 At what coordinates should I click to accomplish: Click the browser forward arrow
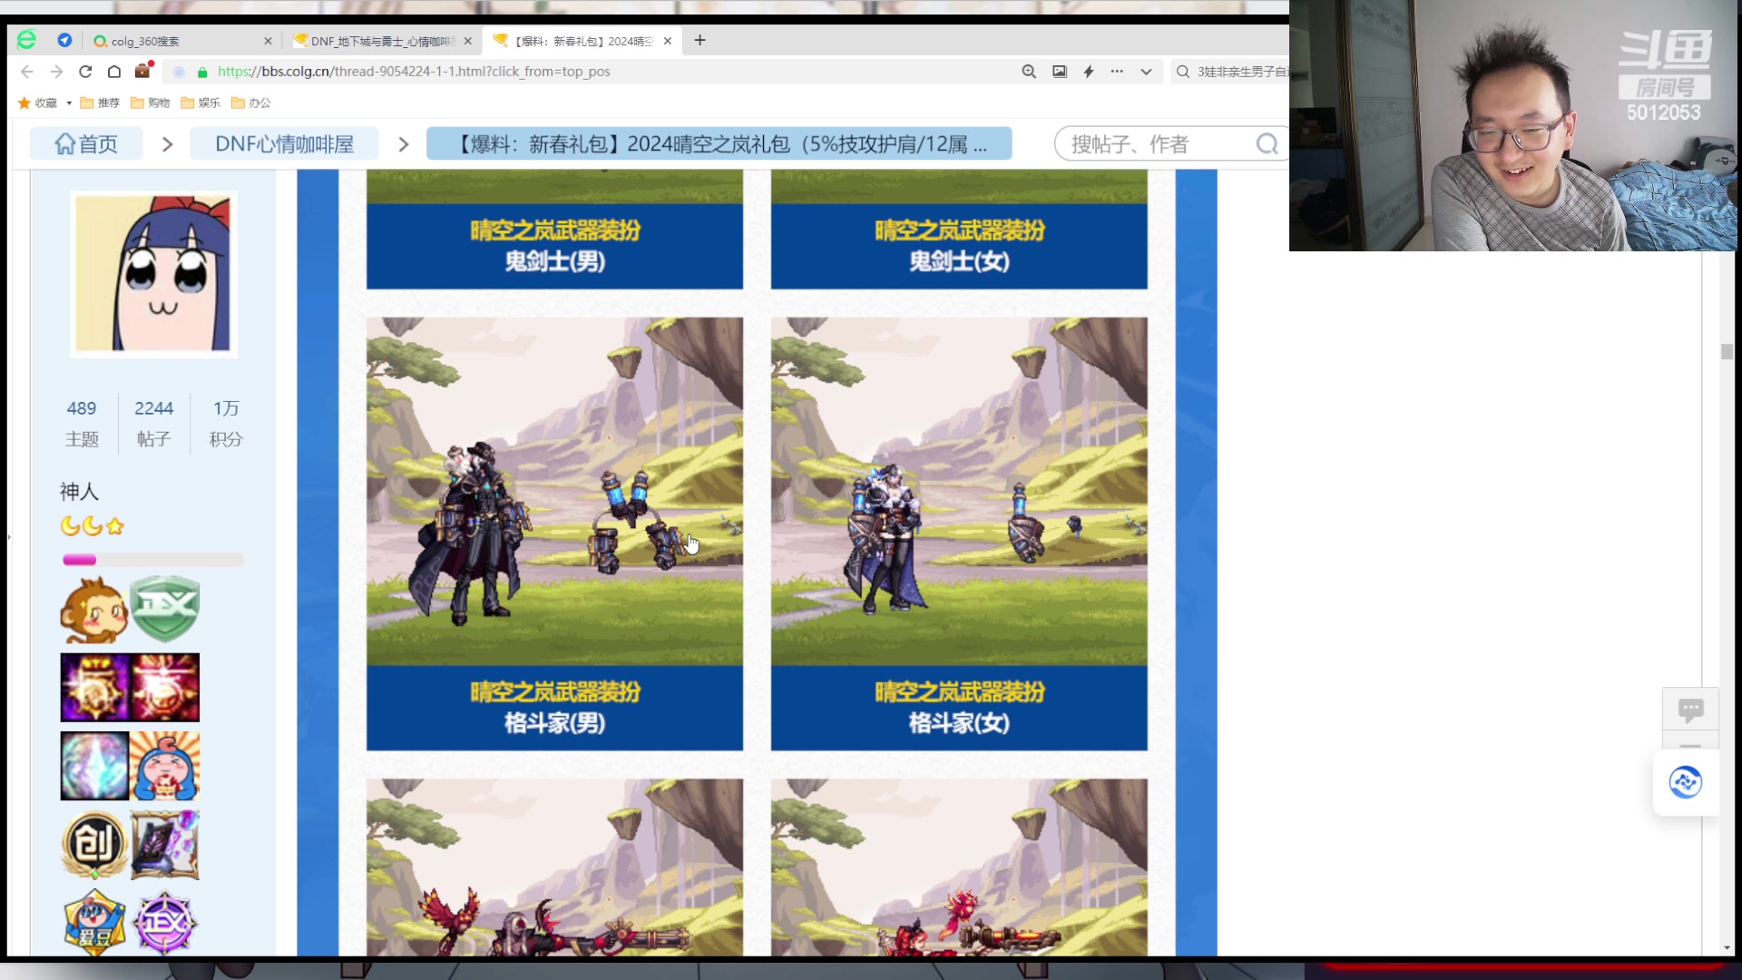tap(56, 72)
